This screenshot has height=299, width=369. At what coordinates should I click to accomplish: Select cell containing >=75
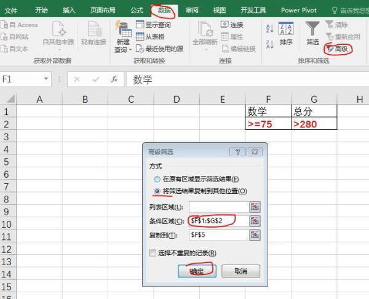click(268, 124)
